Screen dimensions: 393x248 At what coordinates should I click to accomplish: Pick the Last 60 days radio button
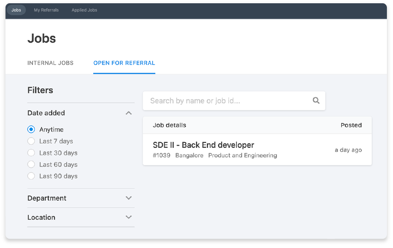pyautogui.click(x=31, y=165)
